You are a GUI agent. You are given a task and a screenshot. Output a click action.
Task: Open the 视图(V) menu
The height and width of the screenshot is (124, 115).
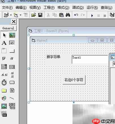coord(35,8)
